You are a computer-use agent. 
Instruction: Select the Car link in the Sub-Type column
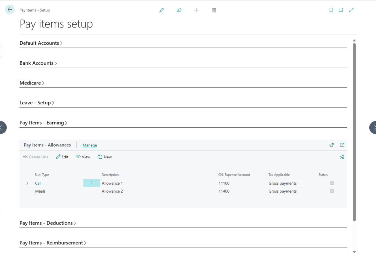tap(38, 183)
